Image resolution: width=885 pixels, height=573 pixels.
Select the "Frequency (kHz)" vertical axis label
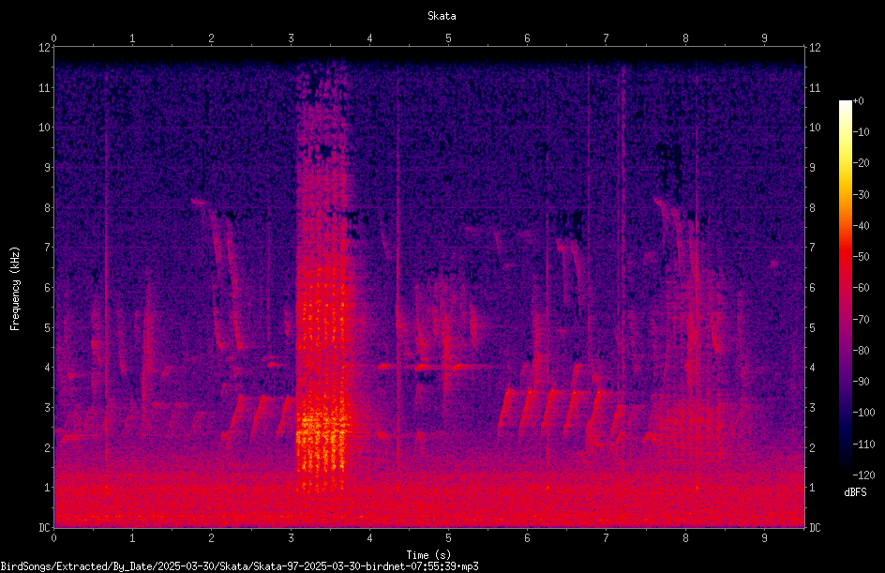(15, 289)
